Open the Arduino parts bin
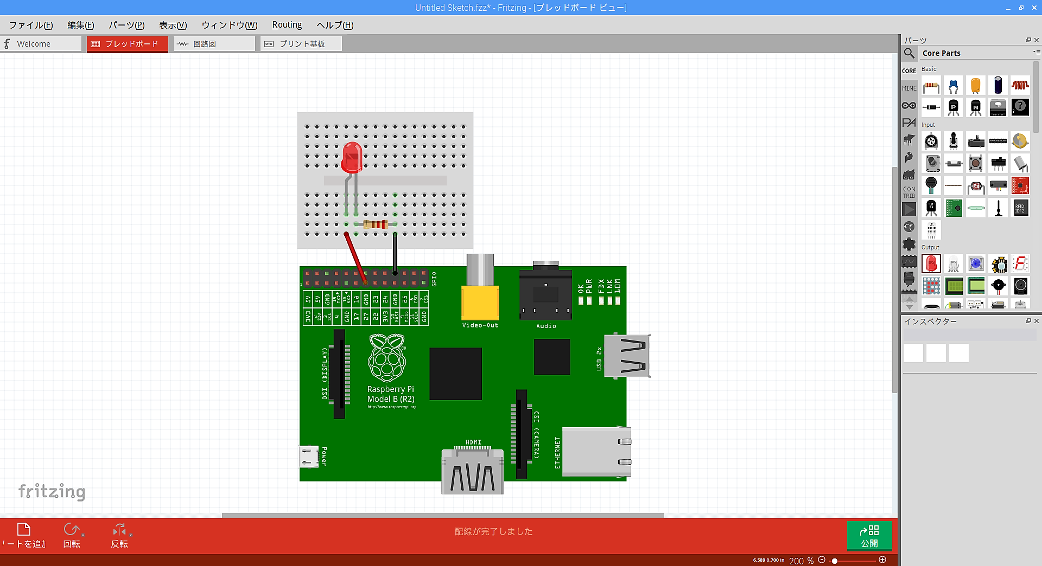 tap(909, 105)
